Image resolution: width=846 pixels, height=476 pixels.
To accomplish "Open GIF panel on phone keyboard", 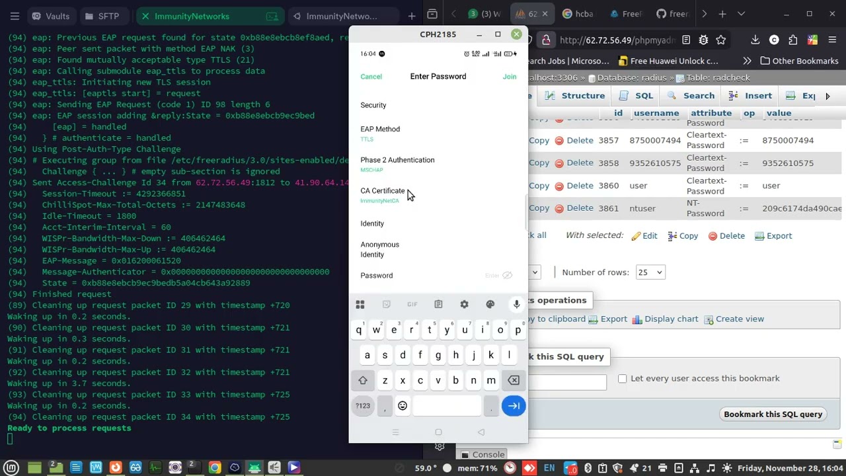I will click(412, 304).
